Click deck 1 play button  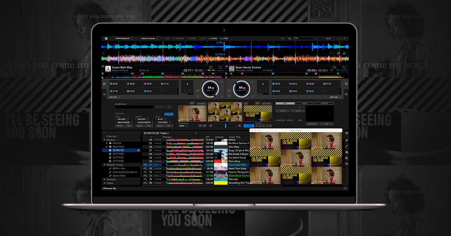(x=198, y=96)
